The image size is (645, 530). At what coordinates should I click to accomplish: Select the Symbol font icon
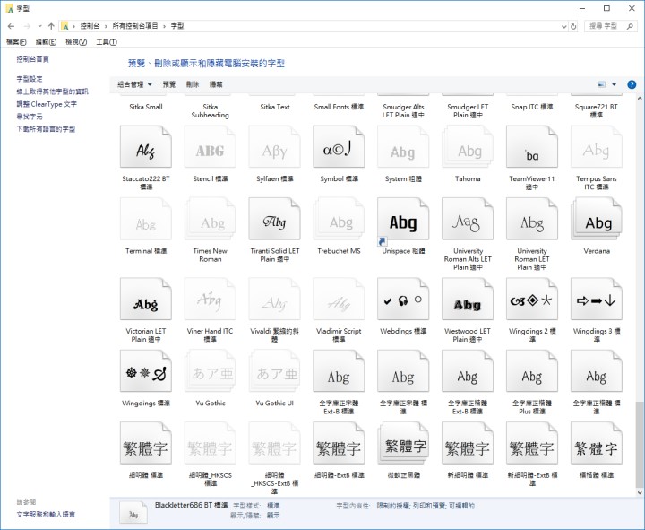339,147
